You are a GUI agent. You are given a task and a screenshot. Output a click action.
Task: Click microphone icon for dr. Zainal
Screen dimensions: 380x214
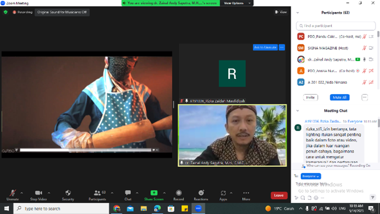[364, 60]
